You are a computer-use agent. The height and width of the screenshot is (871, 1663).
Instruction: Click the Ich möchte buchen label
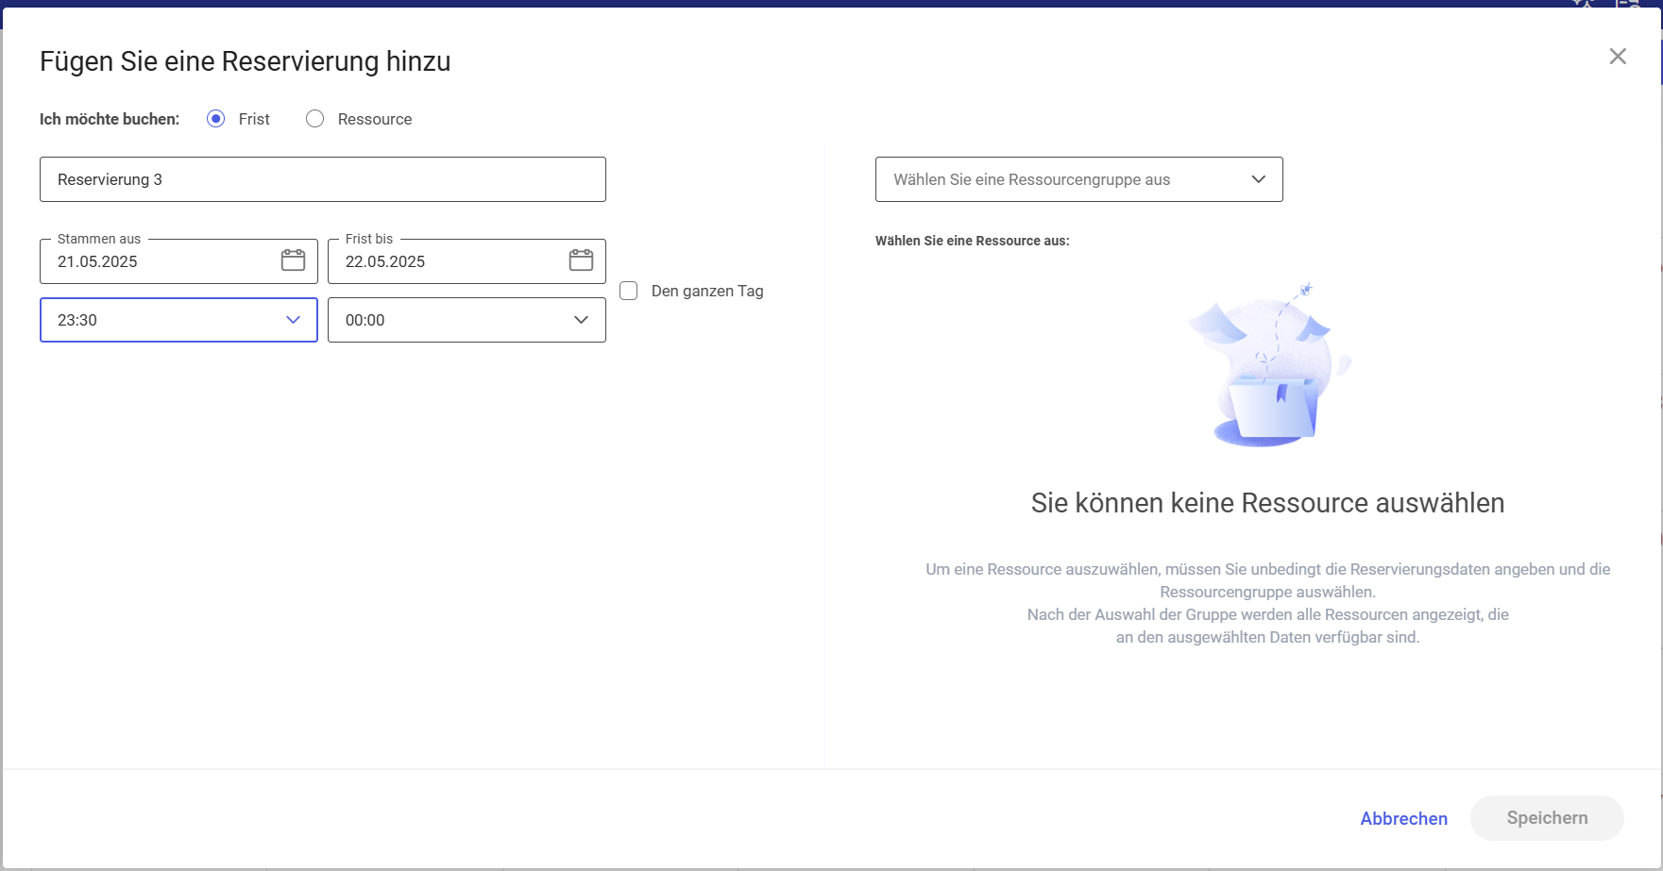pyautogui.click(x=110, y=119)
